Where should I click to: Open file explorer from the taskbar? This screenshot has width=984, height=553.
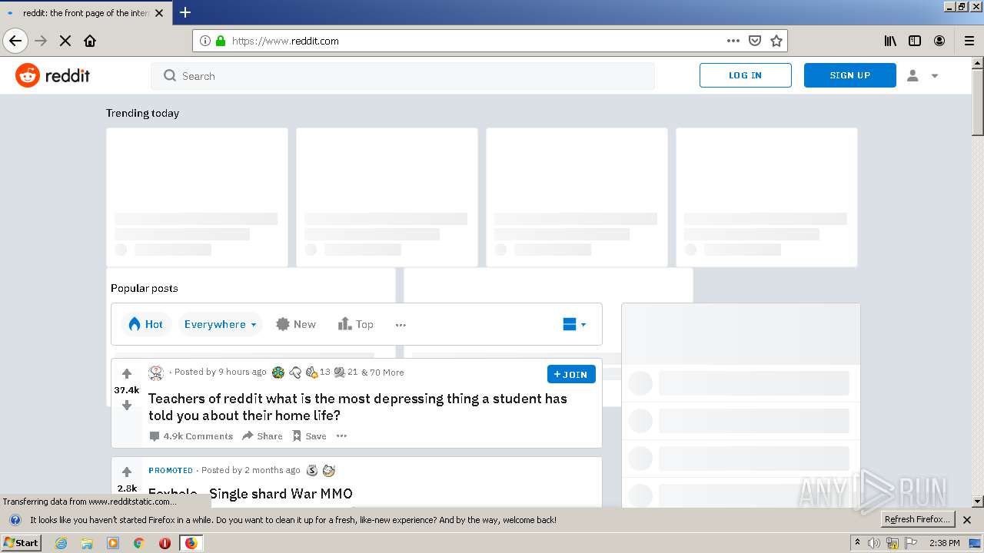[x=87, y=543]
